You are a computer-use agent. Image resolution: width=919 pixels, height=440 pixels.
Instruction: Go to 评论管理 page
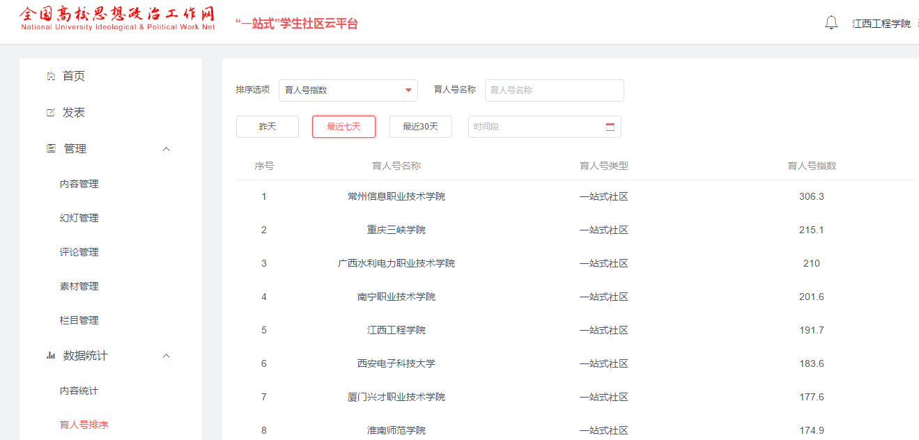point(79,252)
